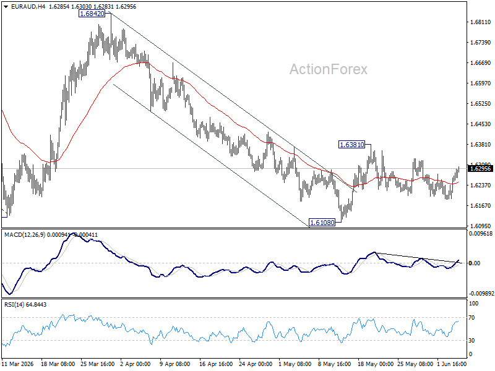The height and width of the screenshot is (371, 495).
Task: Click the ActionForex watermark
Action: 329,69
